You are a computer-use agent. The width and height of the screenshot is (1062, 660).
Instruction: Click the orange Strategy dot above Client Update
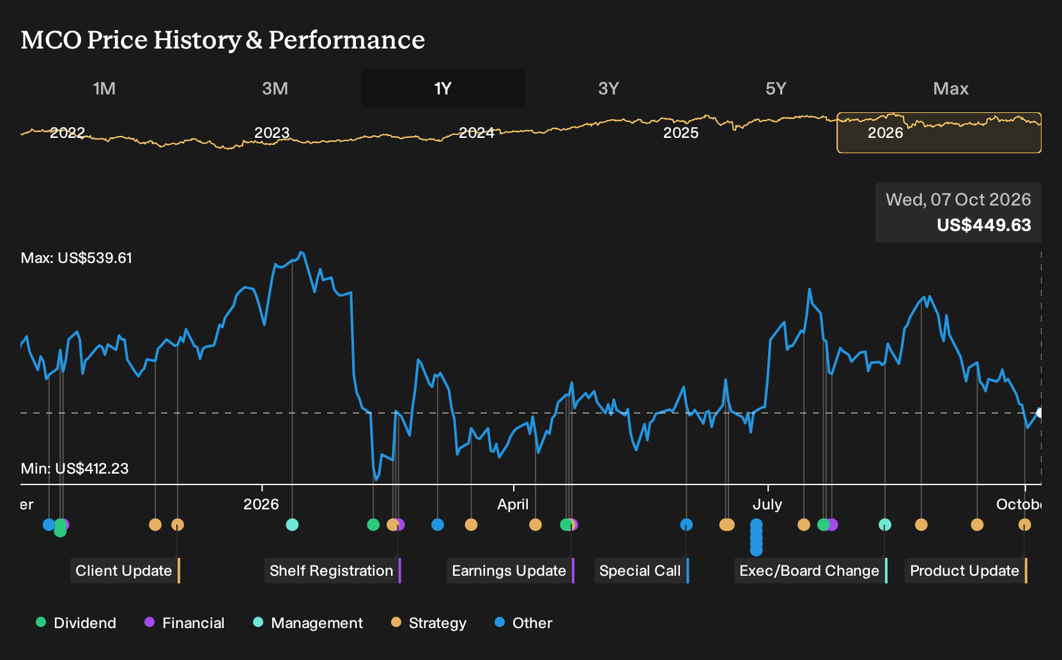click(x=178, y=525)
